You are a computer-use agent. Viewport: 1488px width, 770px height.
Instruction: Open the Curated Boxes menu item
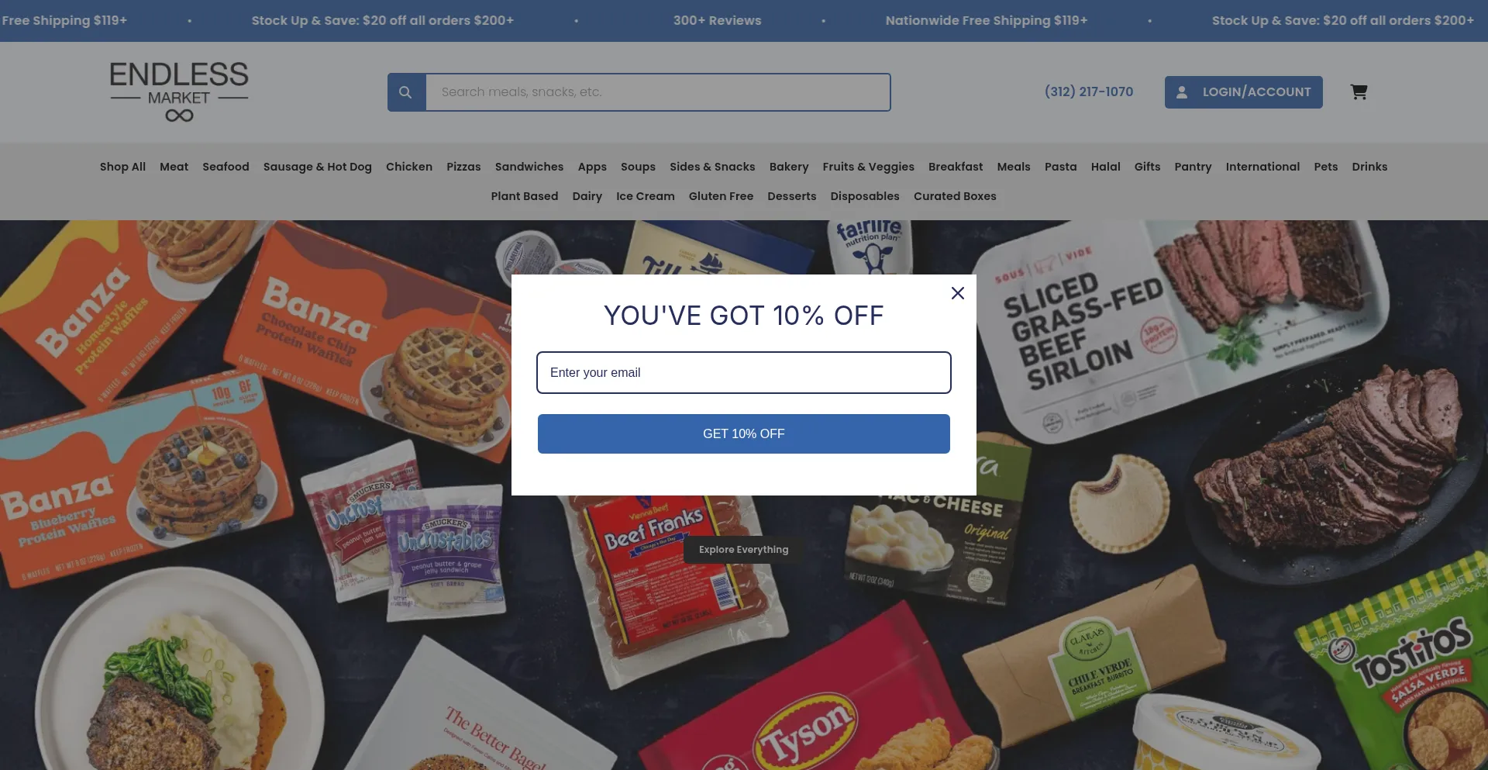point(955,196)
